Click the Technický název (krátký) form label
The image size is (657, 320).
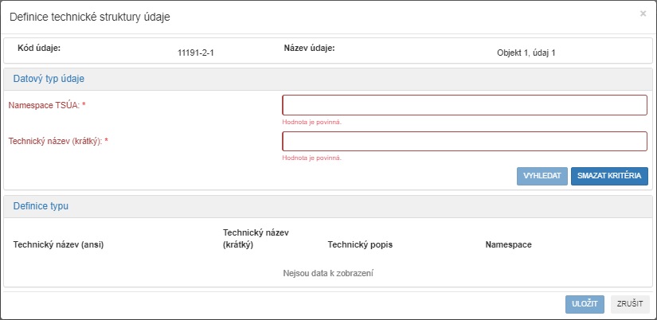pos(58,141)
